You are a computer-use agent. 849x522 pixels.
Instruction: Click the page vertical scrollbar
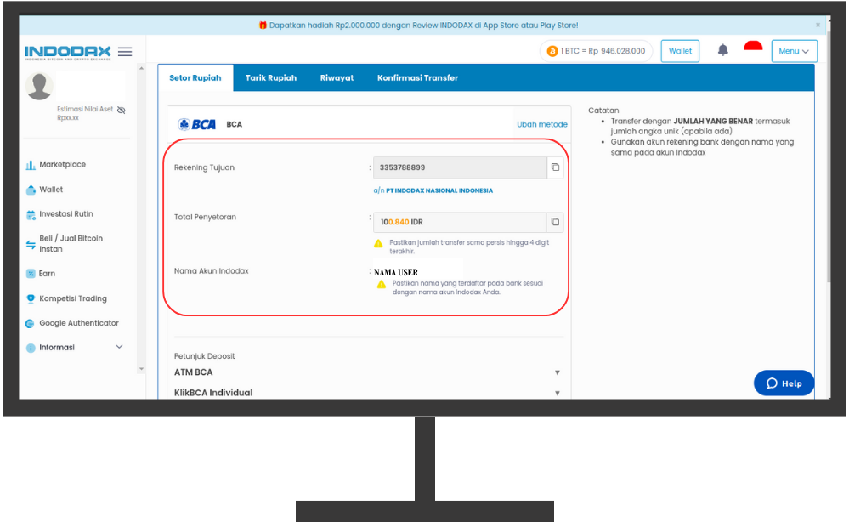[x=828, y=157]
